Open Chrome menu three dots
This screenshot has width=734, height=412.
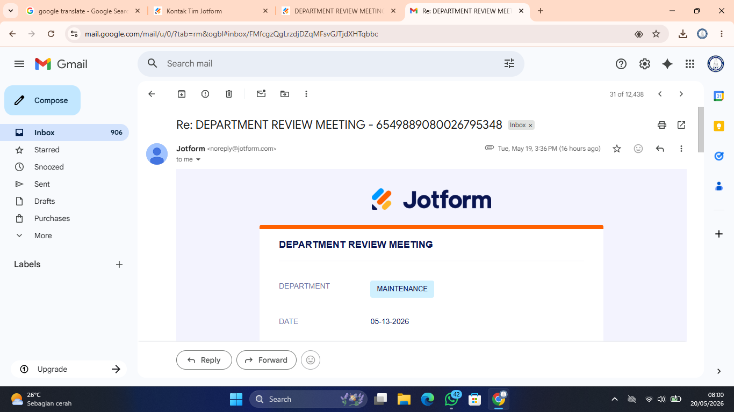722,34
